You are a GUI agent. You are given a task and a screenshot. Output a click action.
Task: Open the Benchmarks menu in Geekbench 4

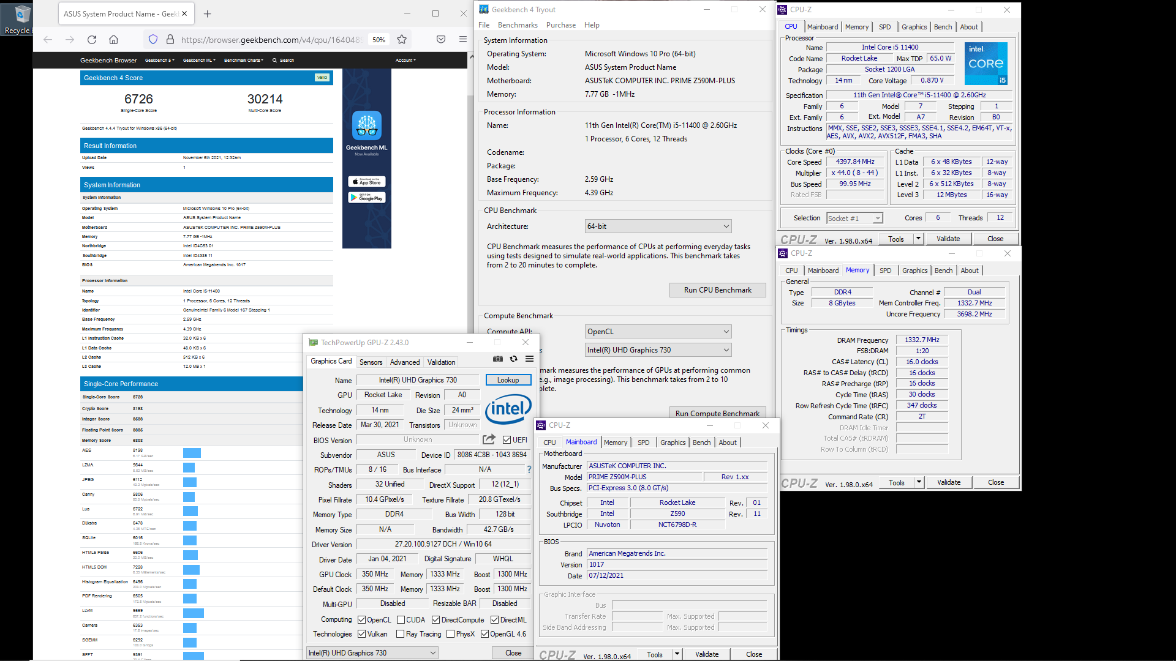coord(518,25)
